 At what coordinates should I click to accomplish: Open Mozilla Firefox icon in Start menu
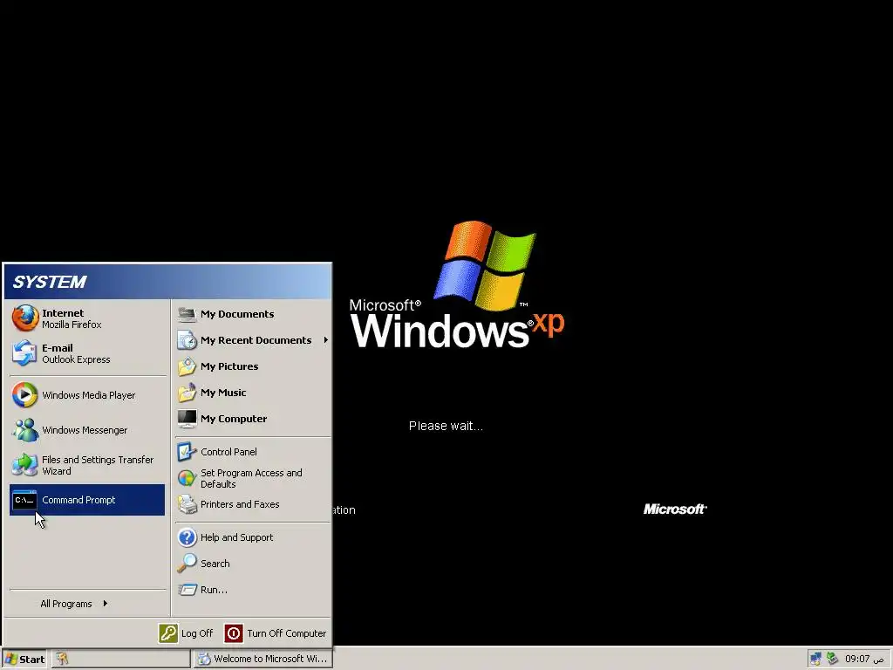point(25,318)
